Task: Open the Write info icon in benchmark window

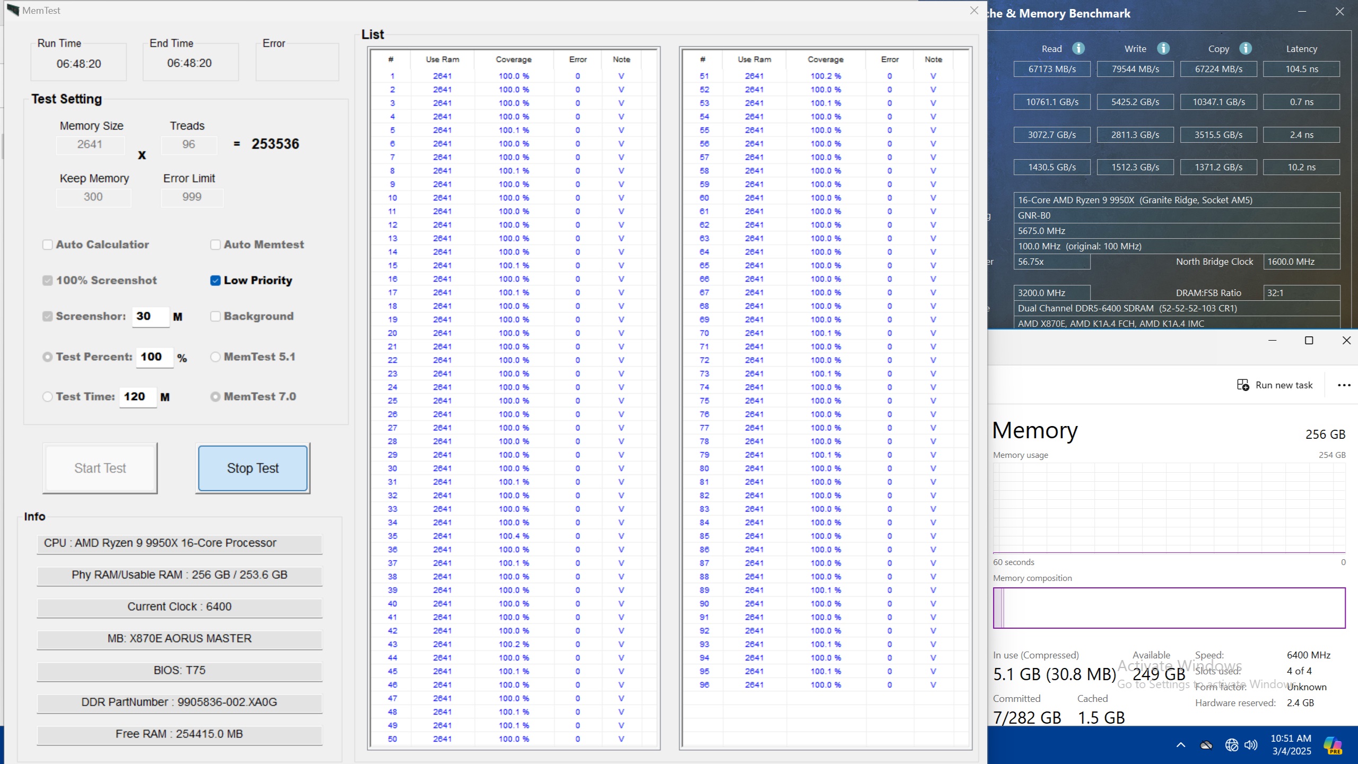Action: pos(1163,48)
